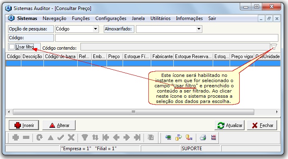The width and height of the screenshot is (288, 159).
Task: Click the funnel icon beside Código contendo field
Action: [x=274, y=46]
